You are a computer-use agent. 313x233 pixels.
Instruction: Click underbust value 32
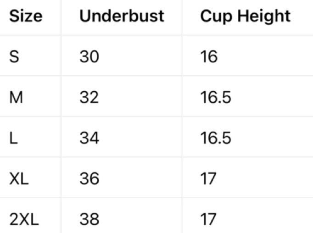coord(89,98)
